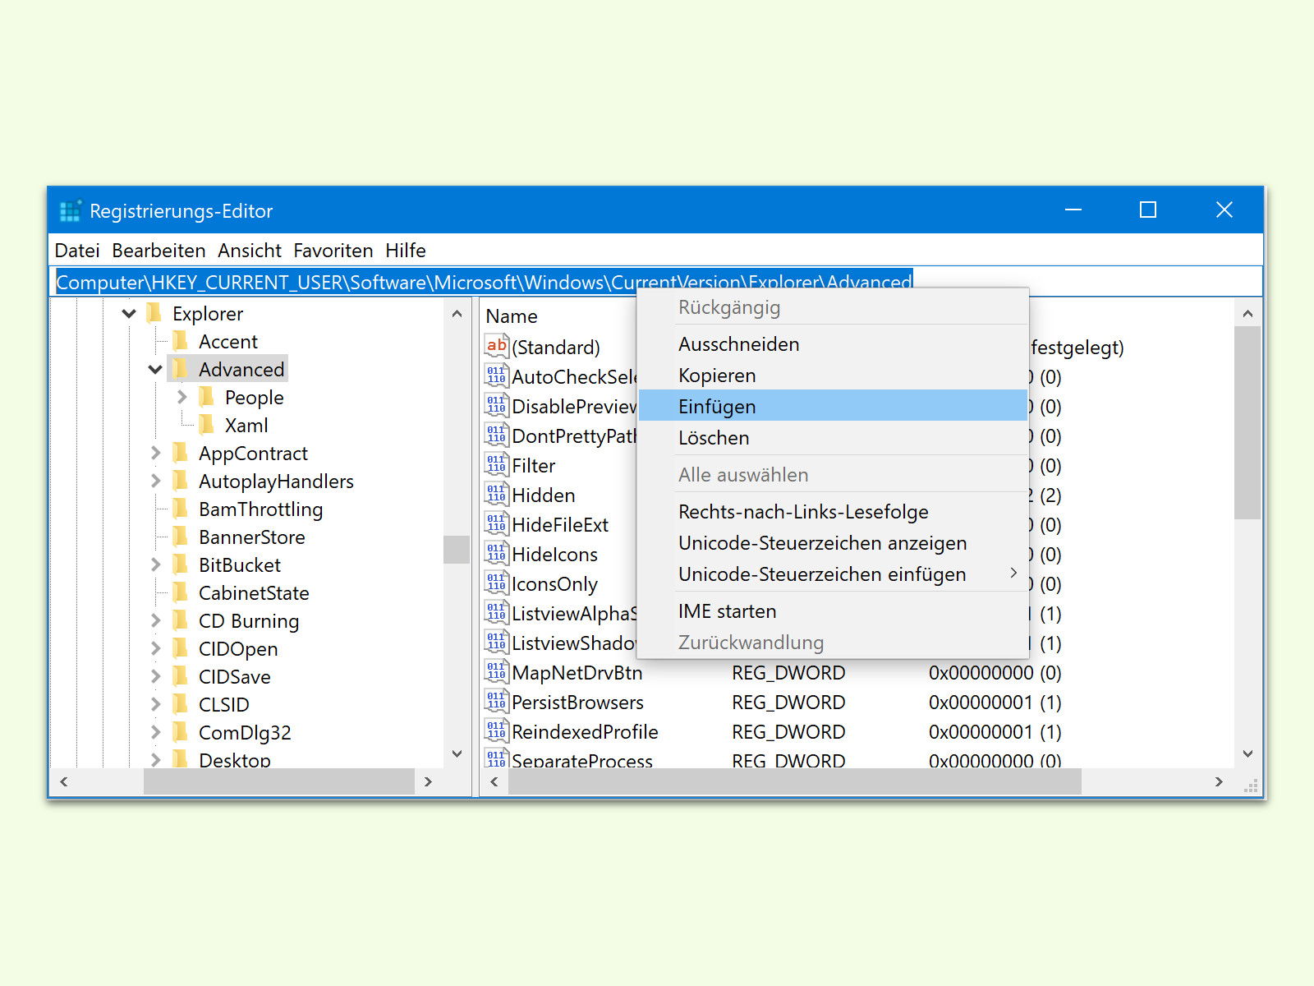
Task: Click values pane horizontal scroll right arrow
Action: (x=1219, y=781)
